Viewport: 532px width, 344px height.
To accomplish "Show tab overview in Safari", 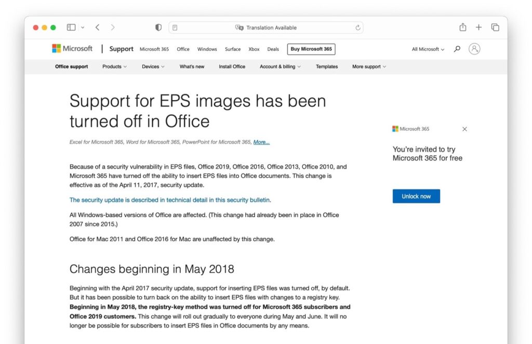I will pyautogui.click(x=495, y=27).
